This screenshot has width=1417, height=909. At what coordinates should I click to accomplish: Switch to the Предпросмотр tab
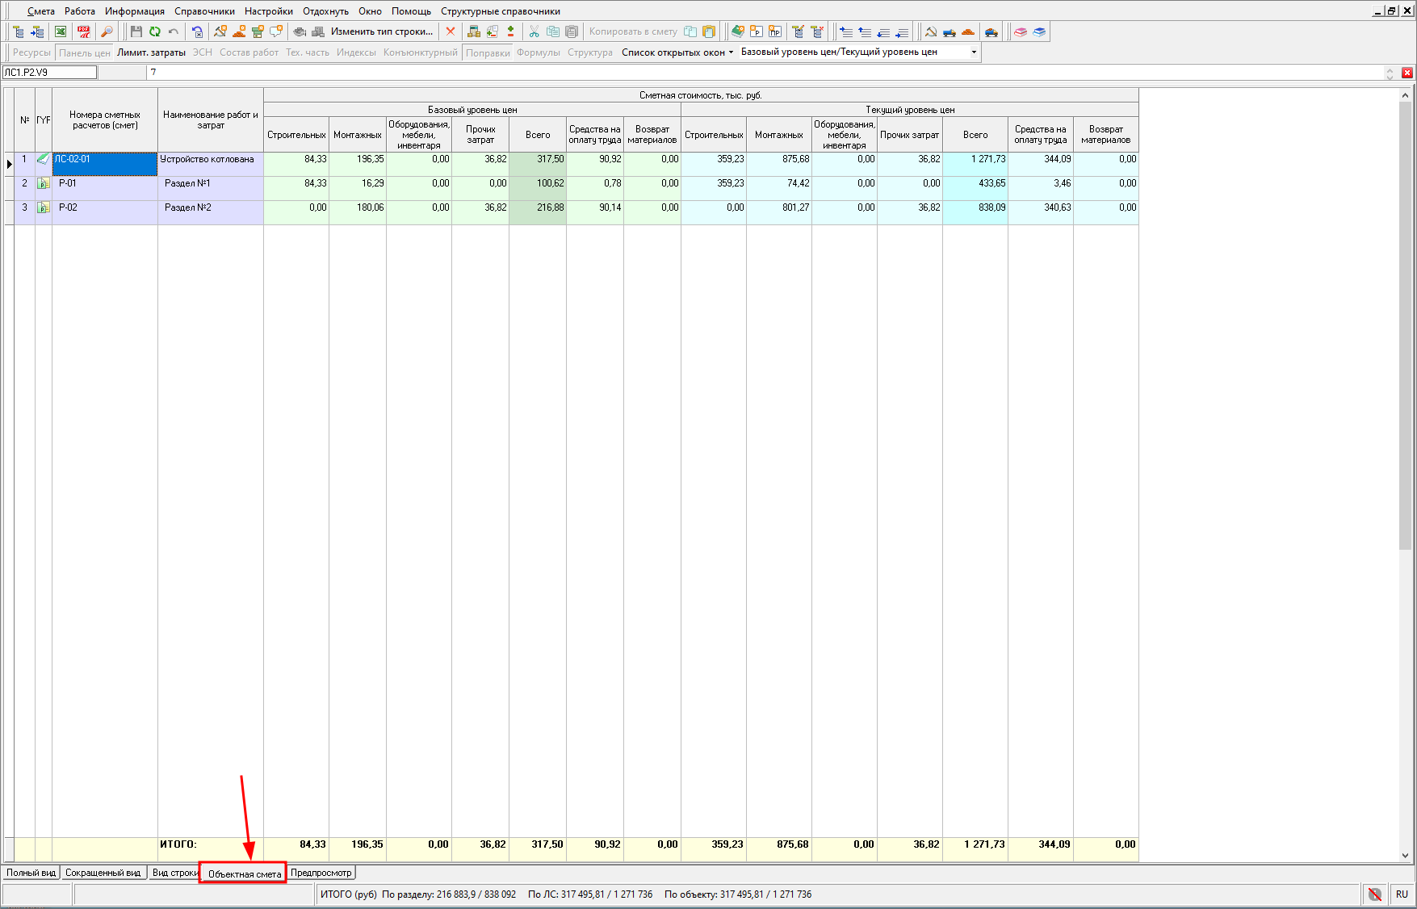coord(321,873)
